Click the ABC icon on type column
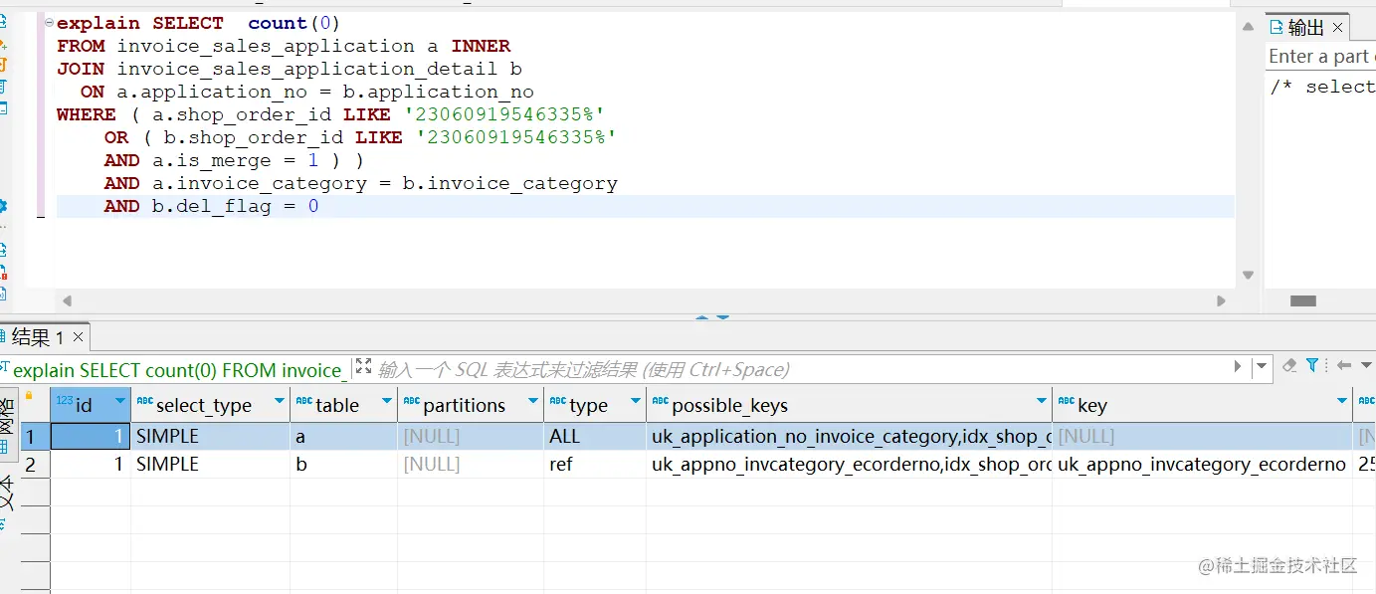1376x594 pixels. (558, 401)
